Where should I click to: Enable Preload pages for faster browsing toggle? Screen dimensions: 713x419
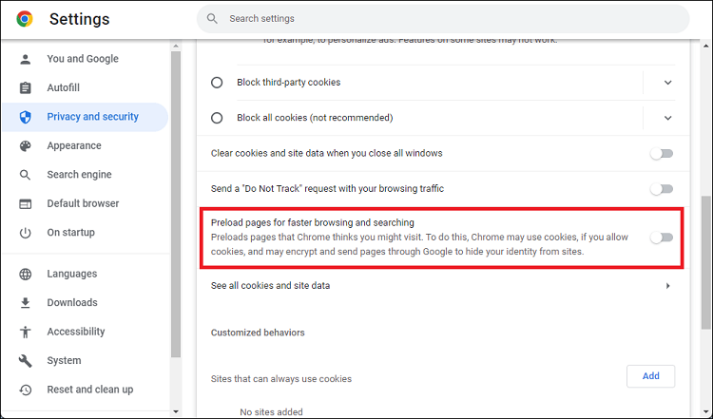[x=661, y=238]
